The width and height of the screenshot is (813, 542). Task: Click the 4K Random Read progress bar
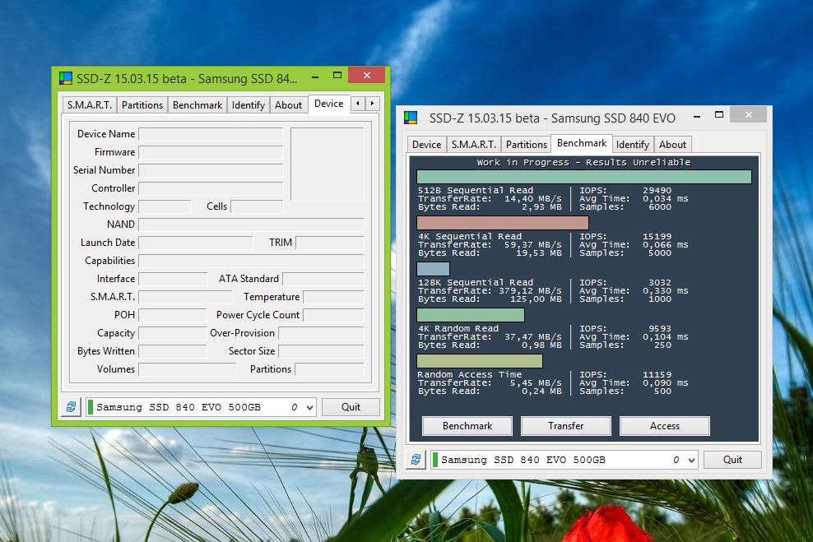pyautogui.click(x=471, y=315)
